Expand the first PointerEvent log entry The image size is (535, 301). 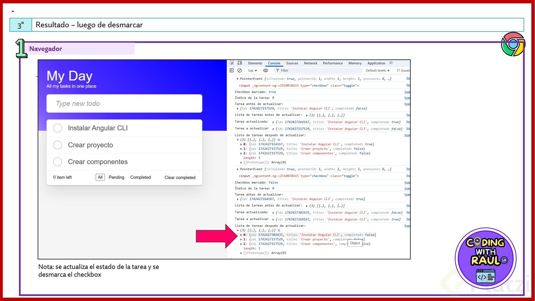tap(237, 79)
